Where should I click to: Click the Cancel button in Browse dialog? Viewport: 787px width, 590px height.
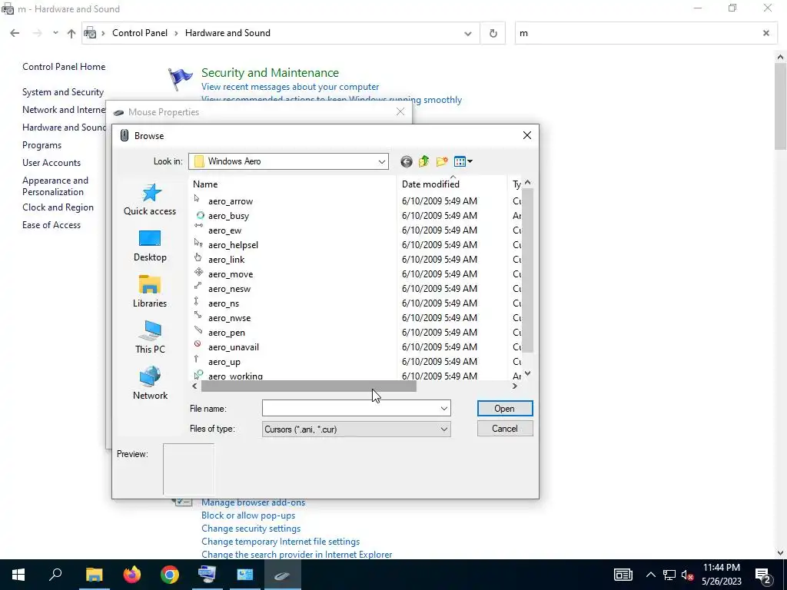[x=504, y=429]
